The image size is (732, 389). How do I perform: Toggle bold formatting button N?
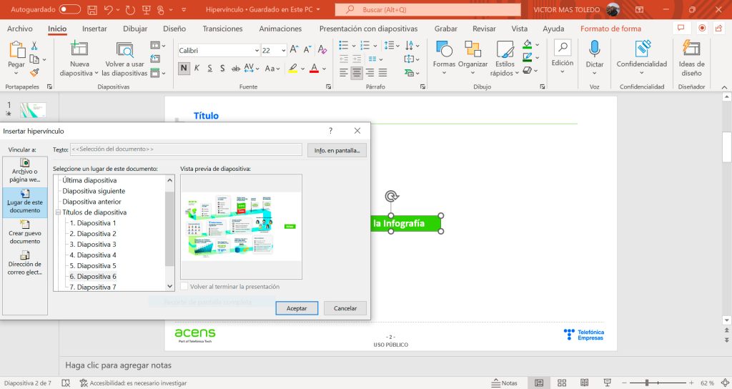tap(184, 68)
